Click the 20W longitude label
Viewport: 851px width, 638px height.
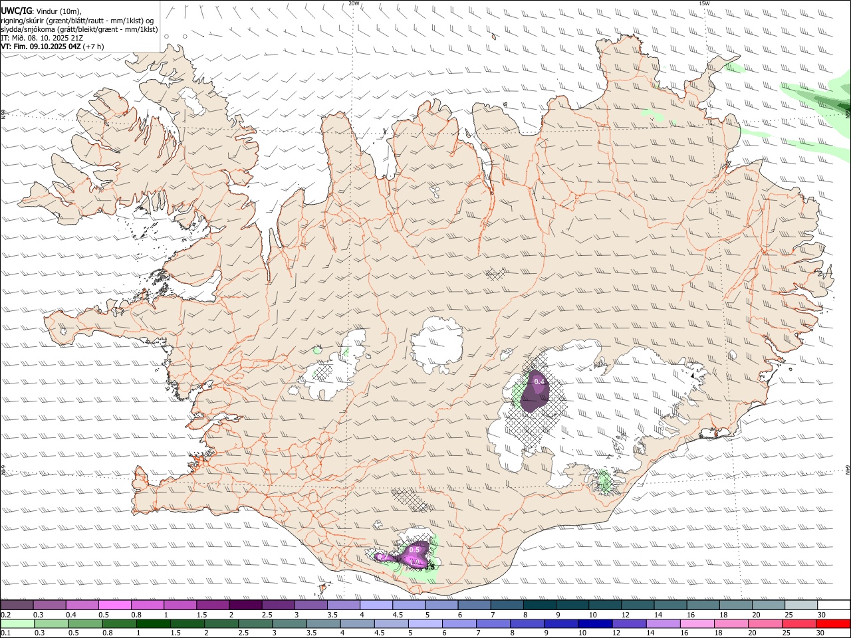354,3
